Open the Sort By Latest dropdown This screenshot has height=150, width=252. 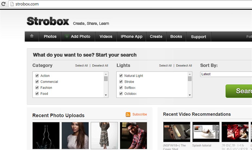pos(226,74)
